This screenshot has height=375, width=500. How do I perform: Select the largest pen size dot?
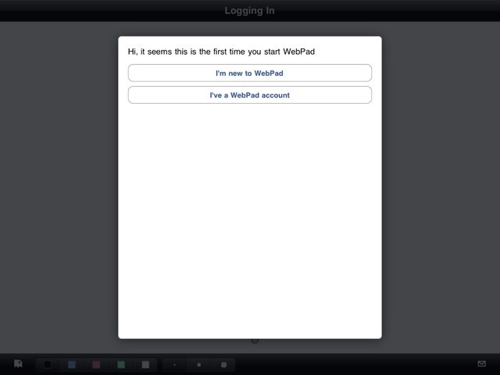[x=224, y=365]
